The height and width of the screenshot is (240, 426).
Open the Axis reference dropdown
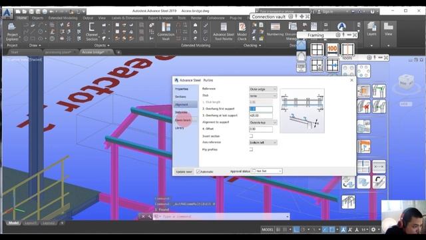pos(263,142)
